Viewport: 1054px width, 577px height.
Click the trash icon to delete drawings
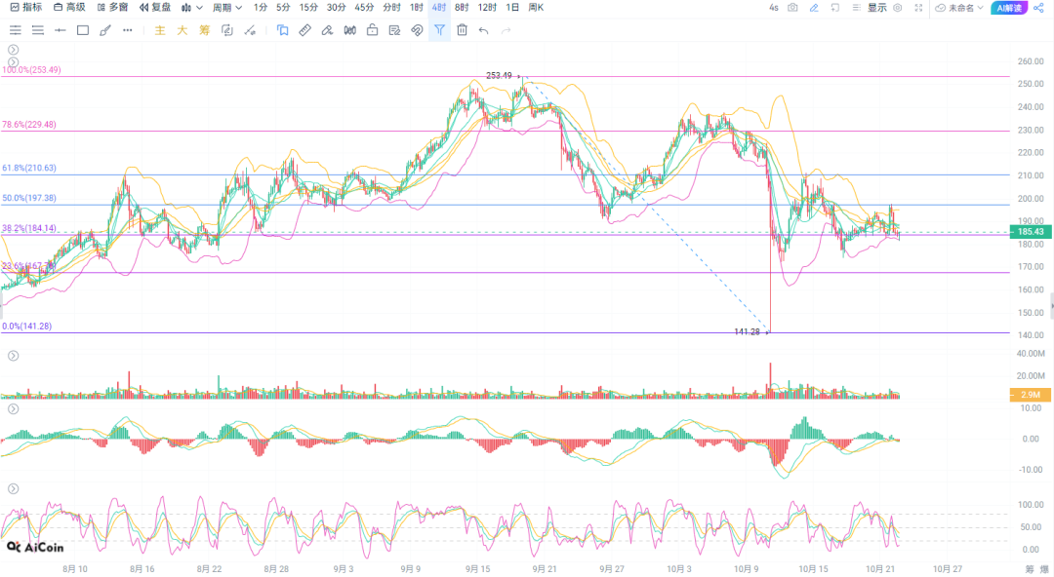462,30
